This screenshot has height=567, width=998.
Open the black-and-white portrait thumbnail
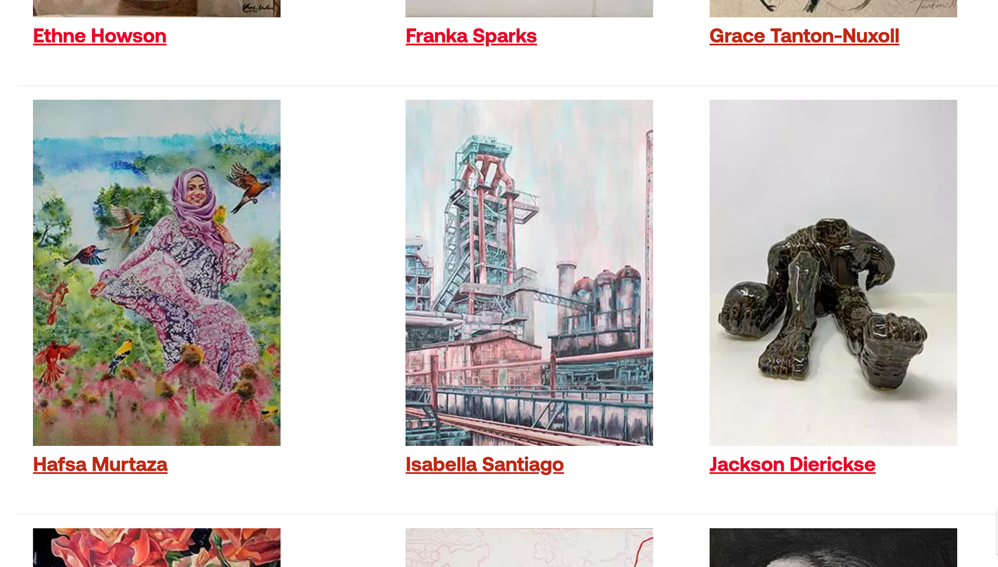pos(833,547)
